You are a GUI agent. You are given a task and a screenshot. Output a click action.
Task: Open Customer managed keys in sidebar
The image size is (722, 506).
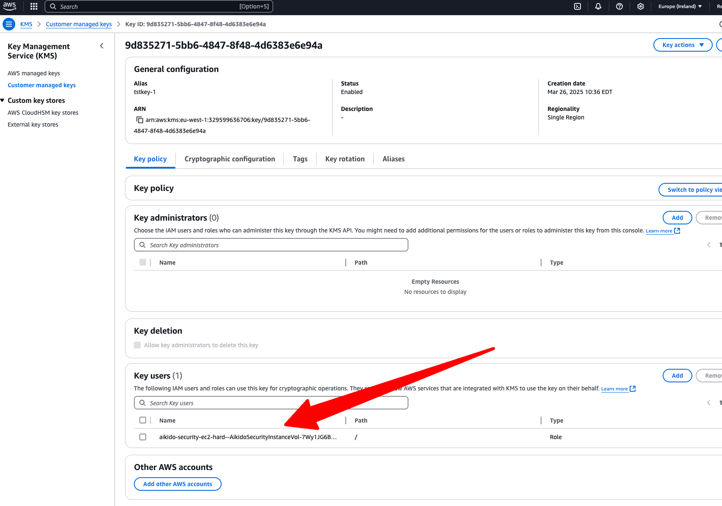click(x=42, y=85)
